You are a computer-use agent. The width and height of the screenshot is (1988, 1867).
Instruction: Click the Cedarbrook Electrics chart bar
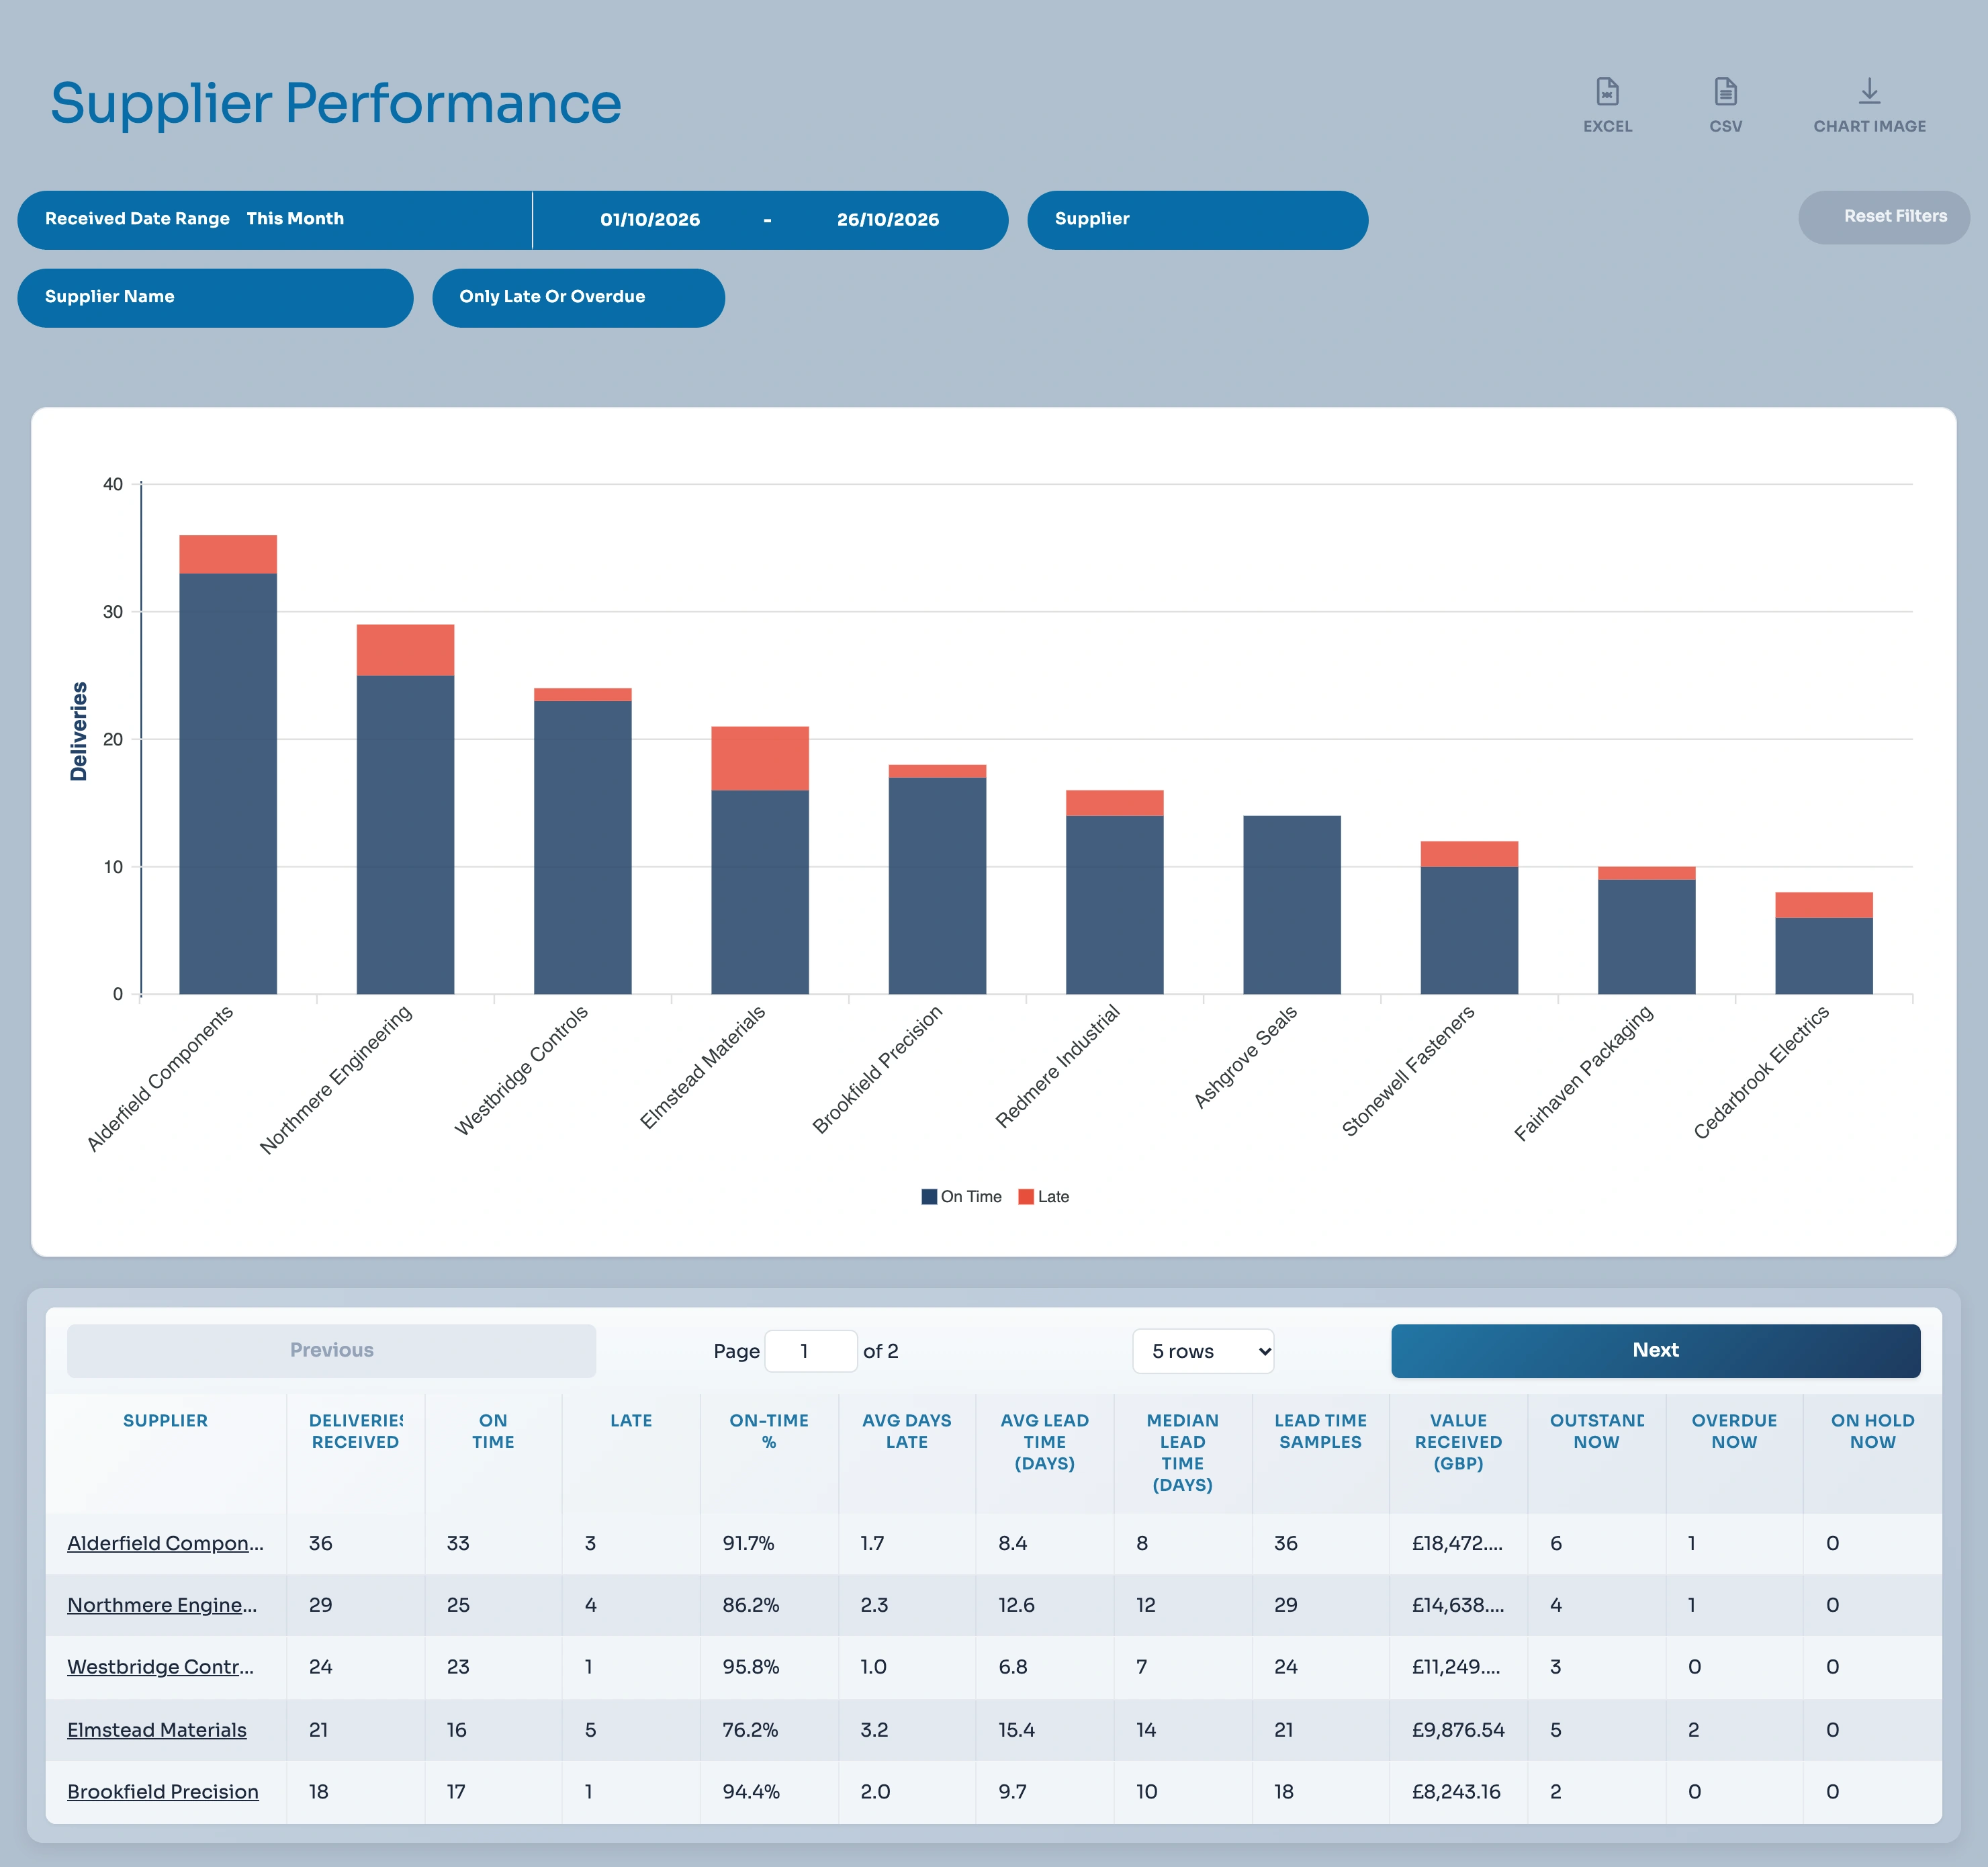pyautogui.click(x=1824, y=943)
